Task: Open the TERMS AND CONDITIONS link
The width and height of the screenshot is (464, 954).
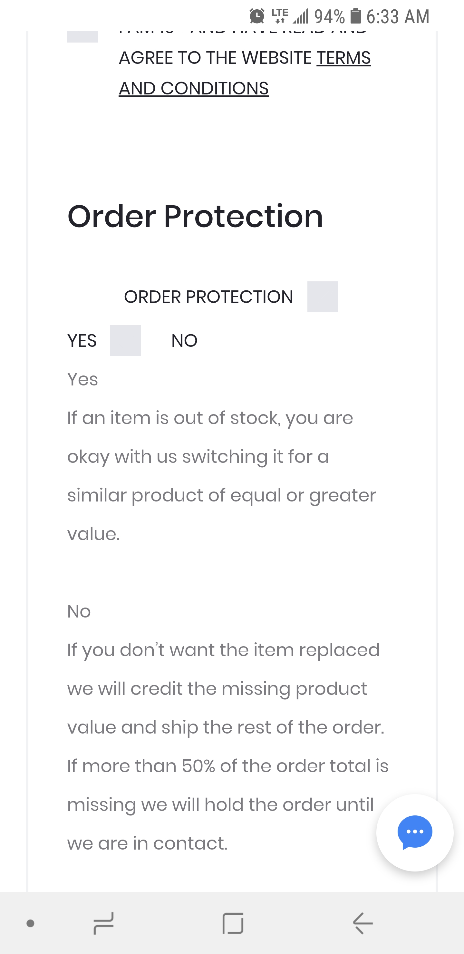Action: (244, 73)
